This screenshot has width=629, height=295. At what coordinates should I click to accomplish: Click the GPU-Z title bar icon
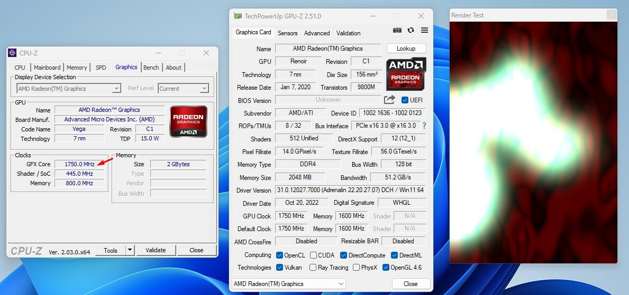point(238,16)
